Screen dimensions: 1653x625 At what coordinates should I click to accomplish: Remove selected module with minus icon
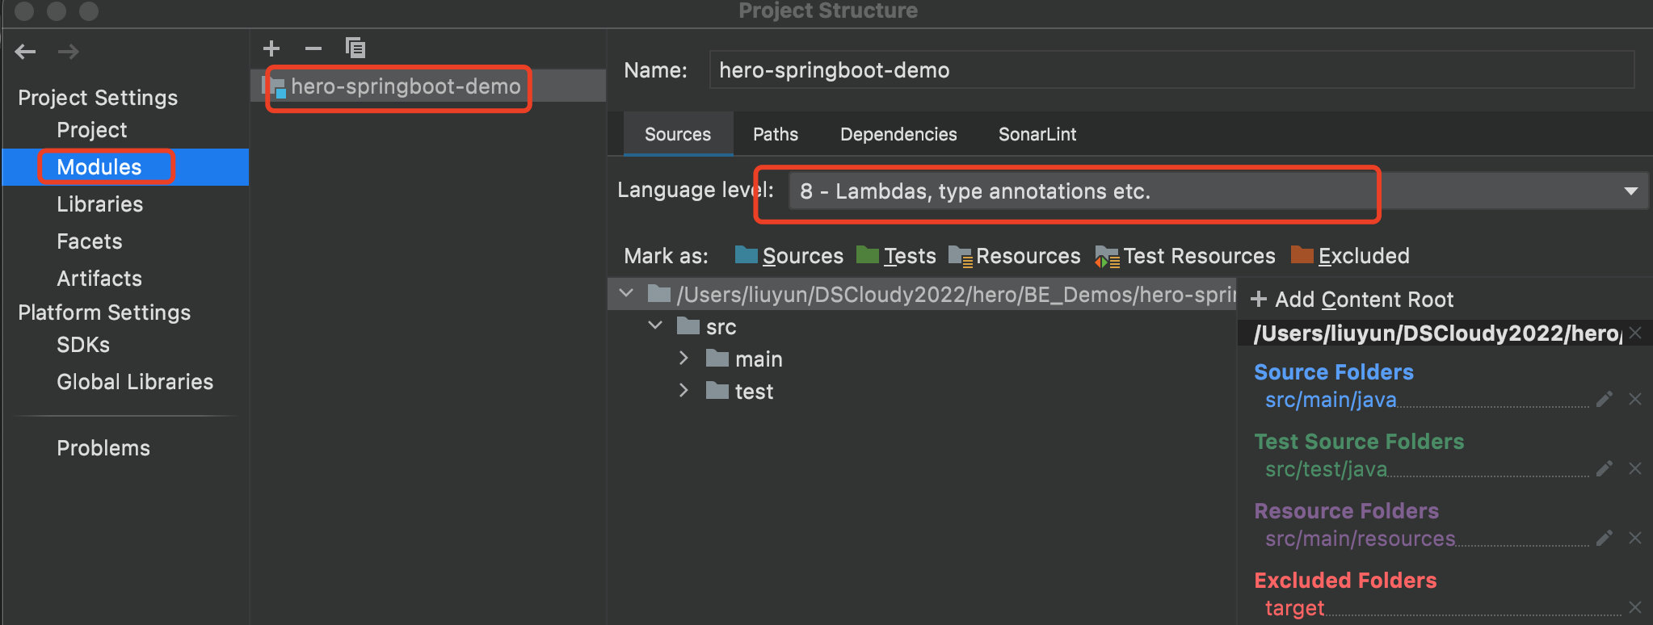(313, 48)
